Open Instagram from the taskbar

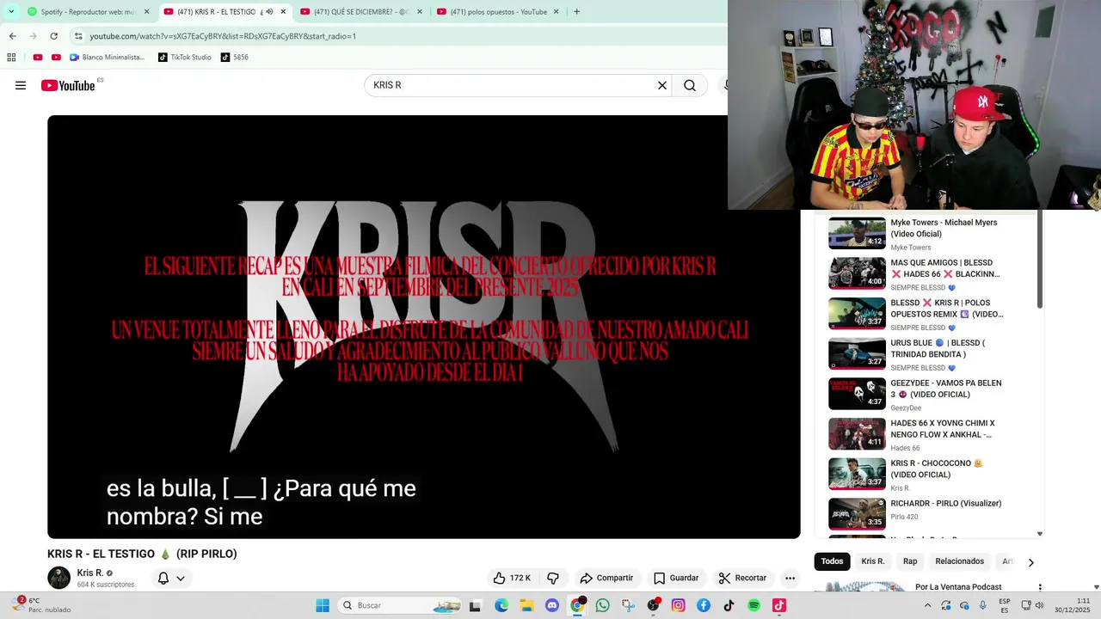point(679,605)
